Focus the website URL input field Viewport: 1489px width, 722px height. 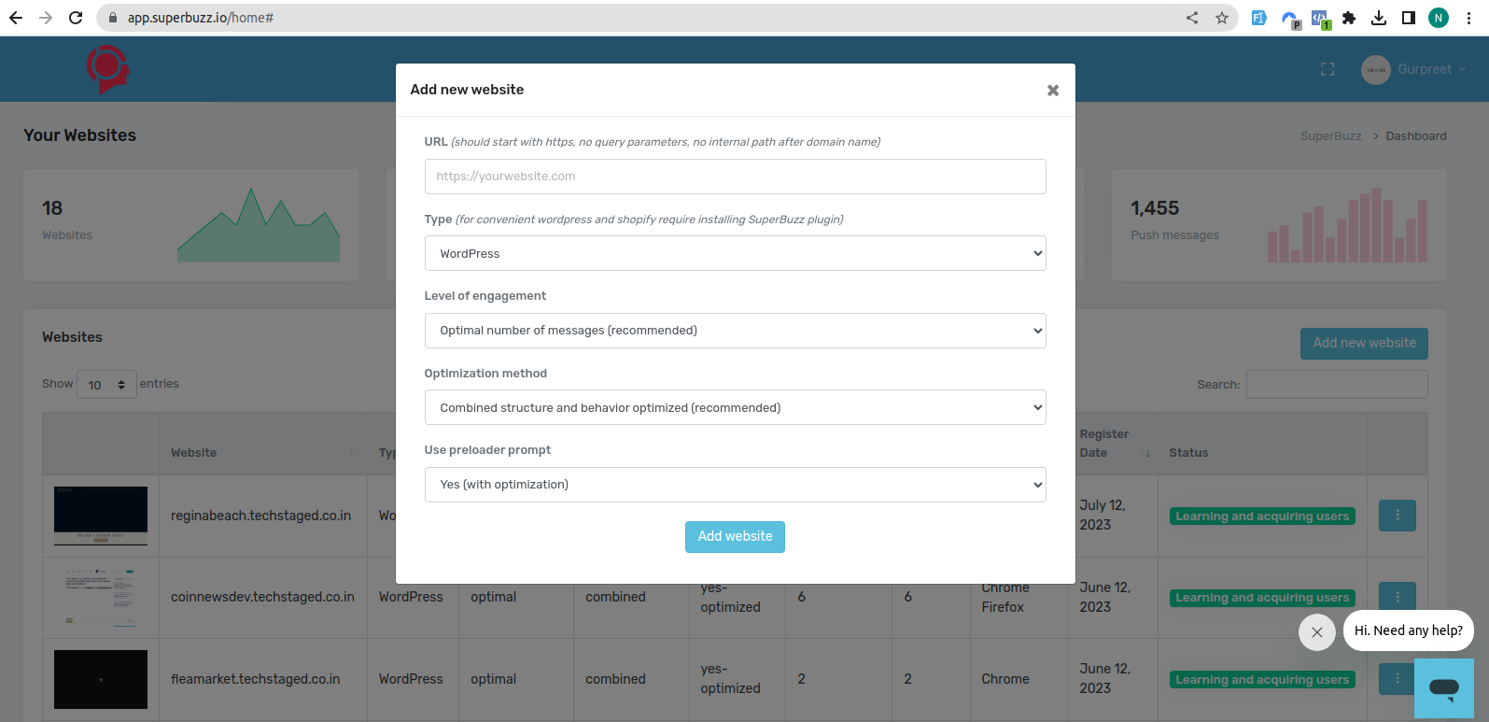point(735,177)
